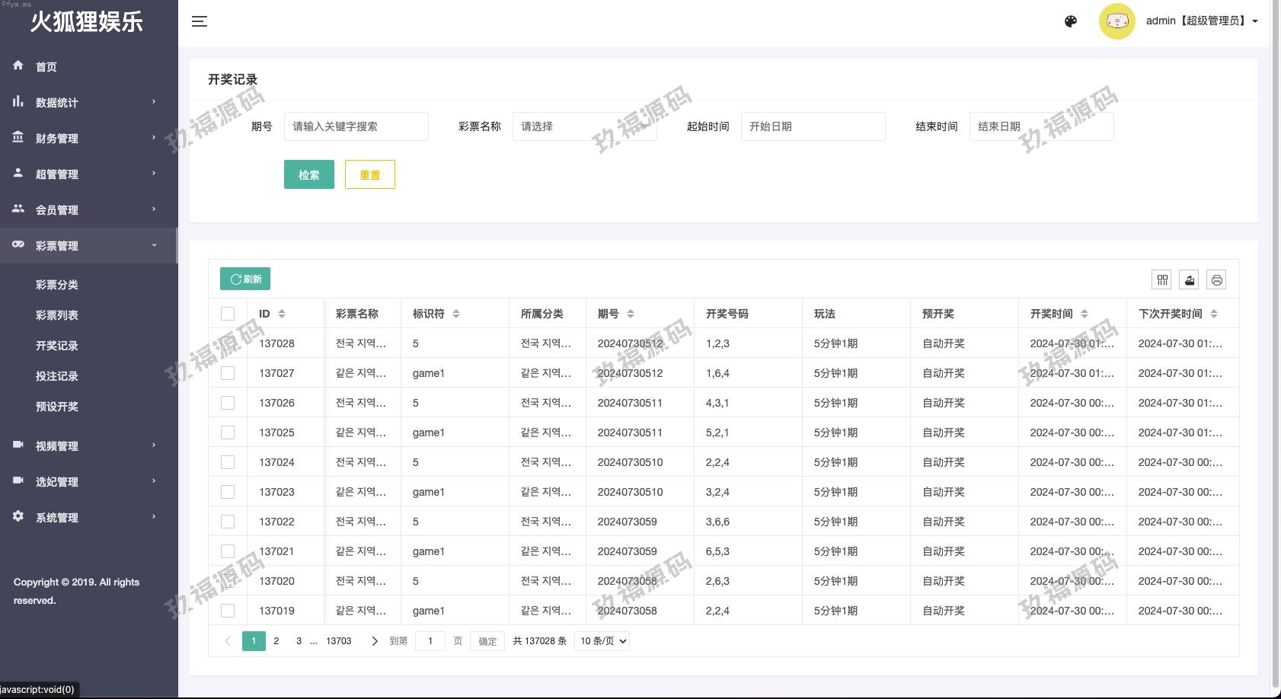Click the hamburger menu collapse icon
This screenshot has width=1281, height=699.
pyautogui.click(x=200, y=21)
